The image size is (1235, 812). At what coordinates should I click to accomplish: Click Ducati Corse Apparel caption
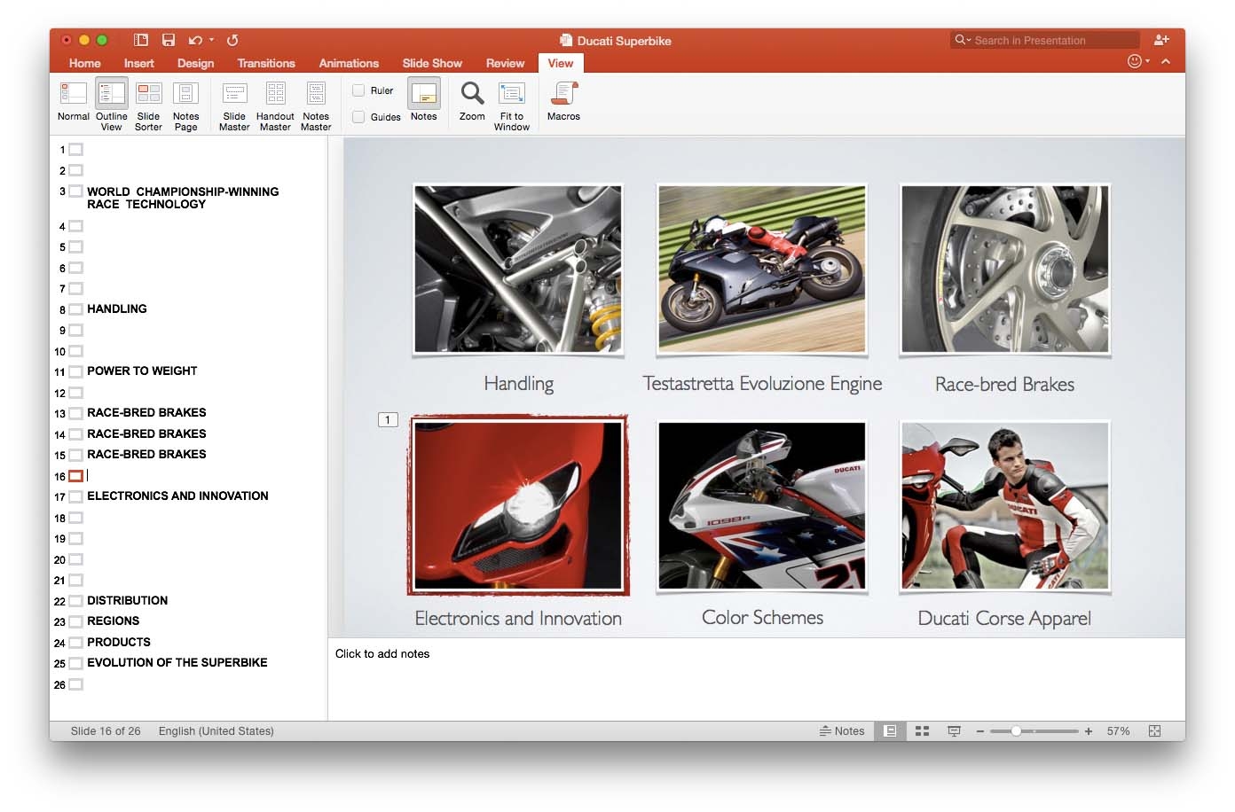(x=1004, y=619)
